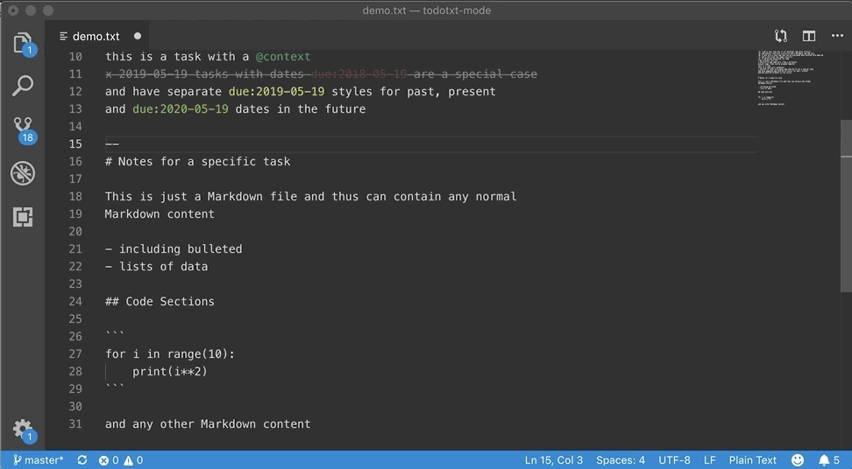Send feedback with the smiley icon
852x469 pixels.
[797, 460]
